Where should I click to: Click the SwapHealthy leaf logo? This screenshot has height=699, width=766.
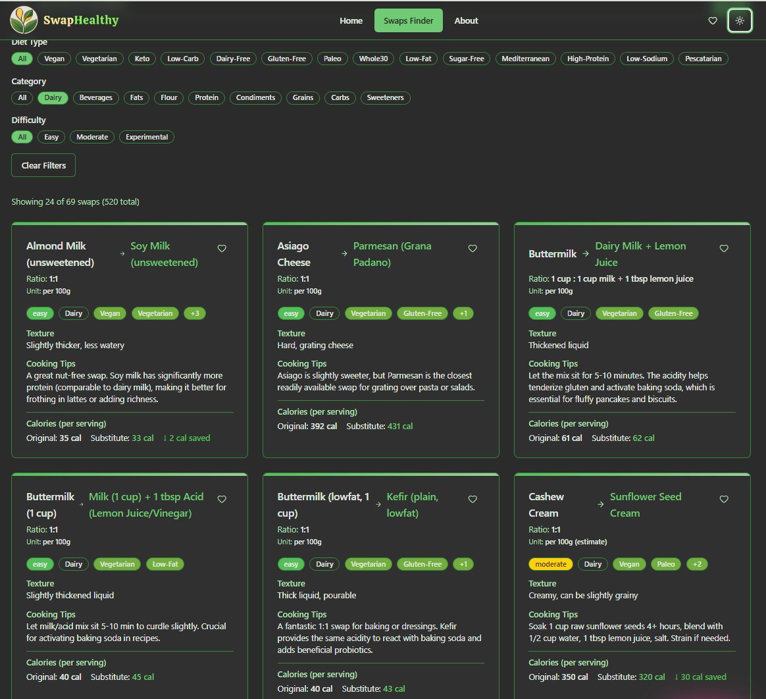click(24, 20)
